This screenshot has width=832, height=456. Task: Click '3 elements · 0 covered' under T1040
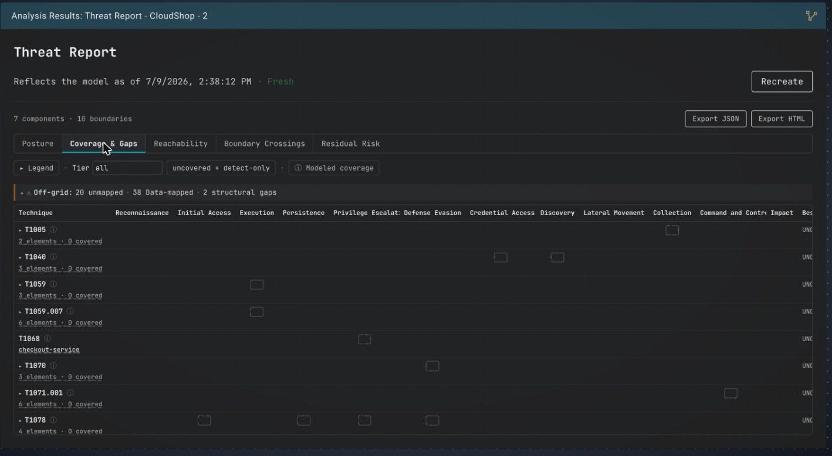[x=60, y=268]
